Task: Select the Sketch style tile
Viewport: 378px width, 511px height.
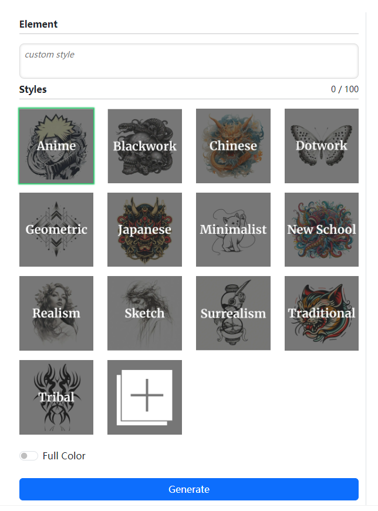Action: (x=144, y=313)
